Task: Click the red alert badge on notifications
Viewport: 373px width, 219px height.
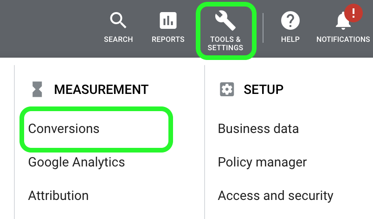Action: pyautogui.click(x=354, y=13)
